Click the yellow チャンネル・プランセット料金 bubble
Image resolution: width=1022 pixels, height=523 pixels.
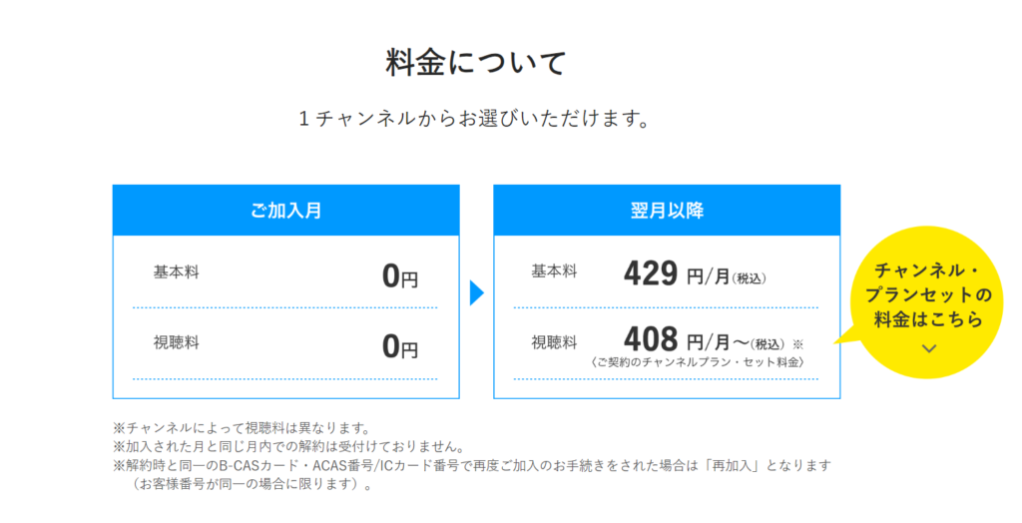click(x=926, y=302)
